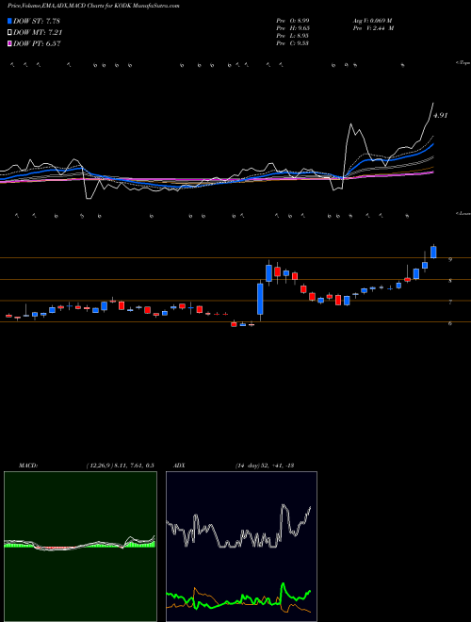Click the 'ADX' panel heading
This screenshot has width=471, height=622.
(x=180, y=466)
